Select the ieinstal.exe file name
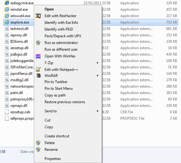The image size is (181, 163). pos(19,9)
